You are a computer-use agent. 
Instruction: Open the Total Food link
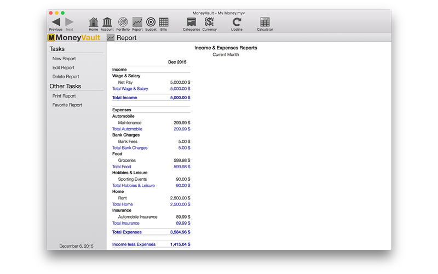pyautogui.click(x=122, y=167)
